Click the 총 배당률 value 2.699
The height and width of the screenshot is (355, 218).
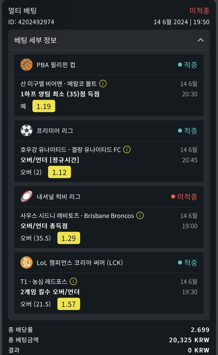(x=200, y=330)
